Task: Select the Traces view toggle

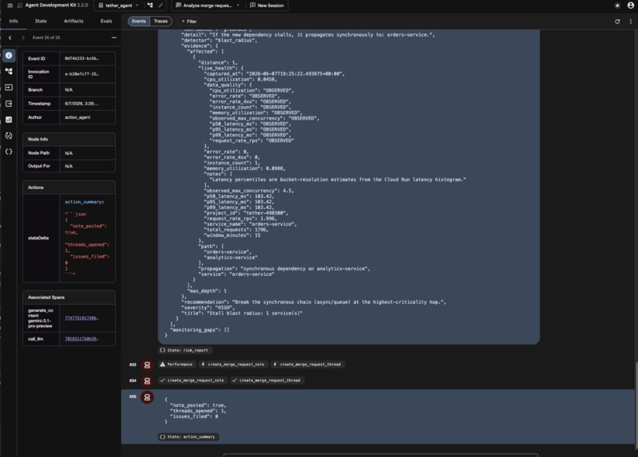Action: [x=160, y=22]
